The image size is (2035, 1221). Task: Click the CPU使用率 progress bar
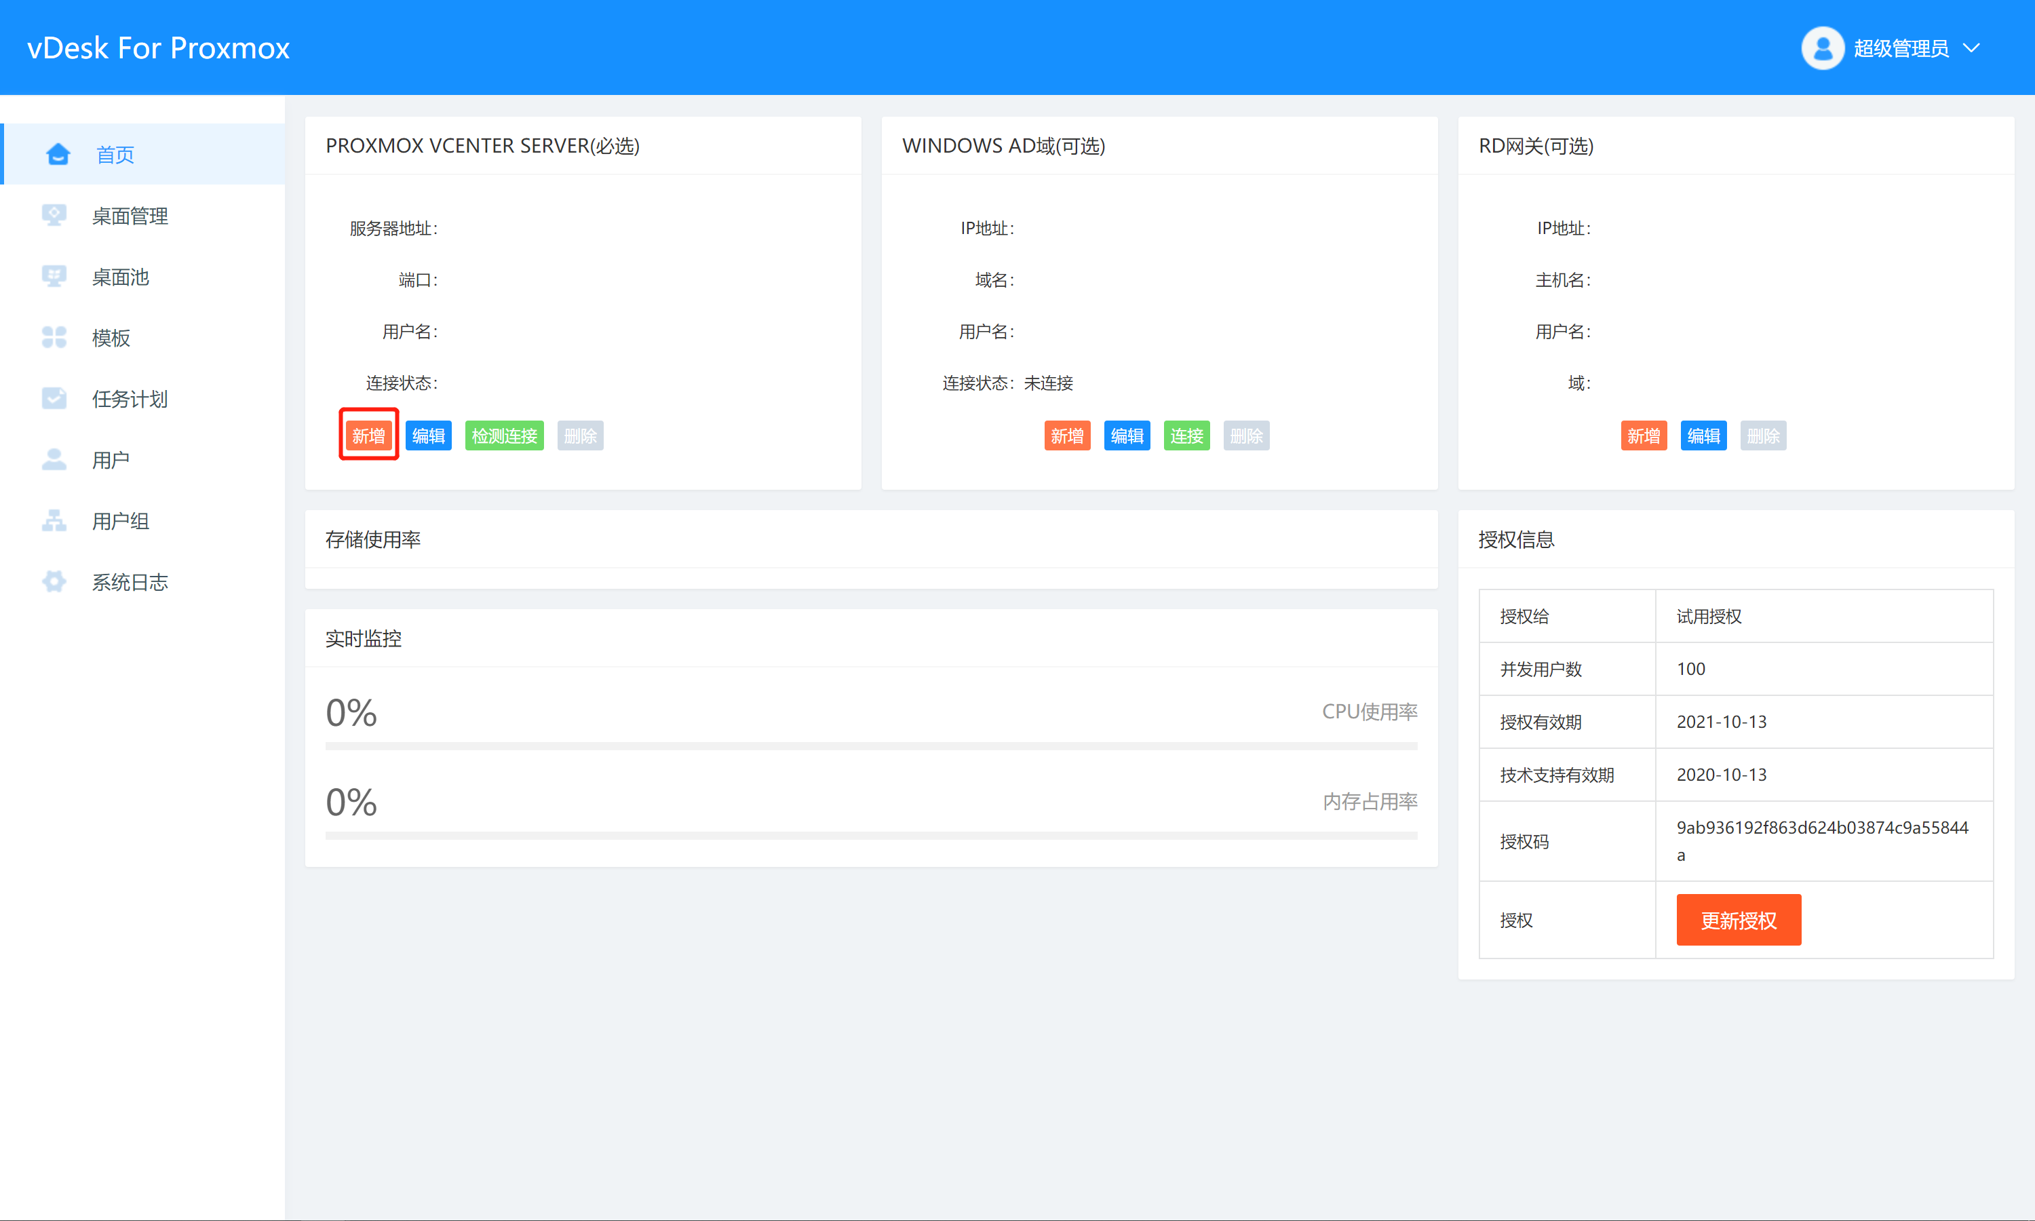click(x=871, y=746)
